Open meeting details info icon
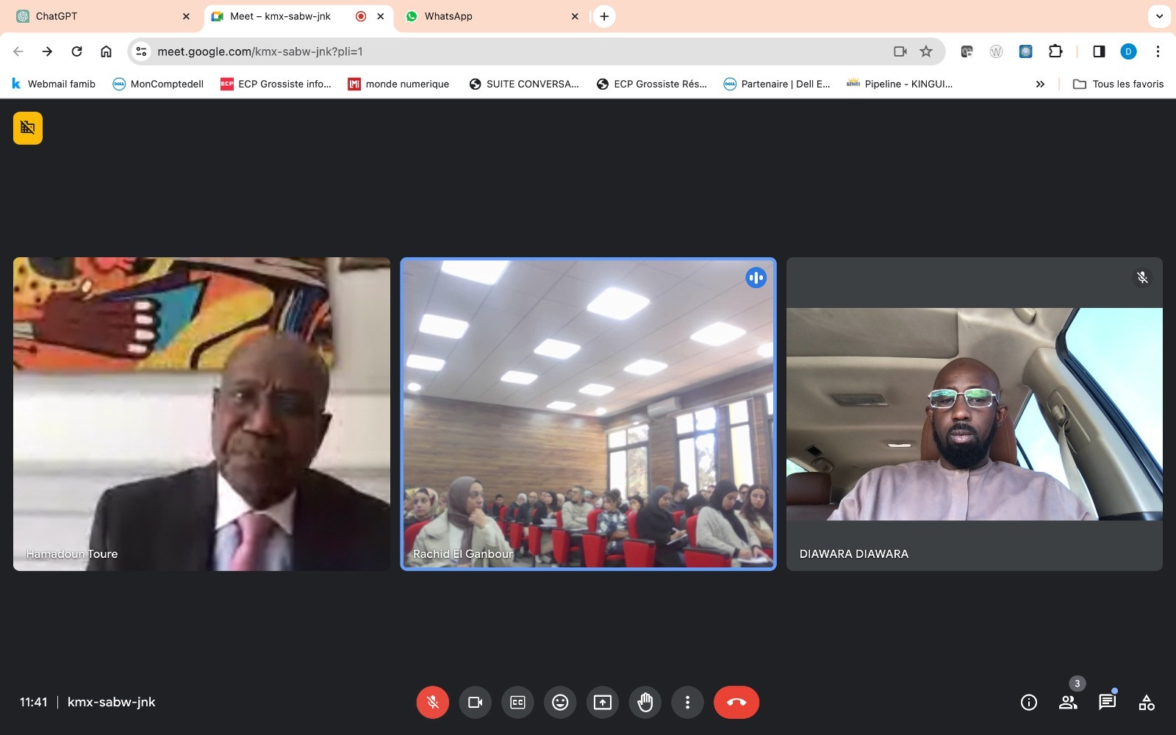 (x=1029, y=702)
